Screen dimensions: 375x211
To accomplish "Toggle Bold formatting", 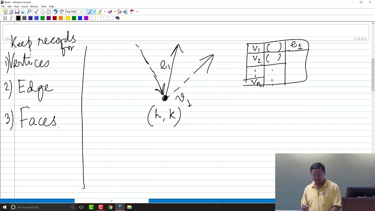I will click(5, 18).
